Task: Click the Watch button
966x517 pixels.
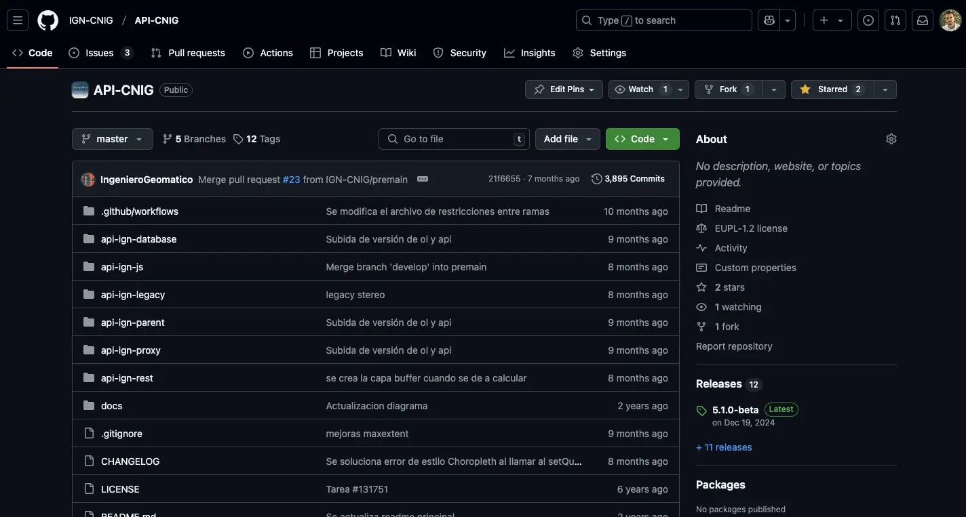Action: pyautogui.click(x=640, y=89)
